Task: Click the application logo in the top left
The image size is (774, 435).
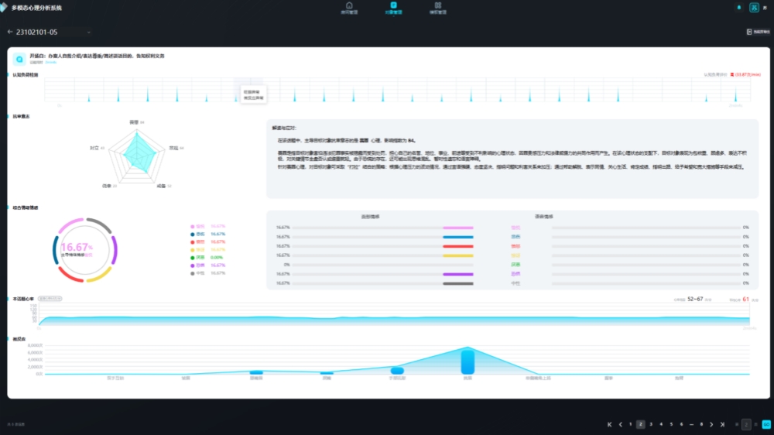Action: [x=4, y=8]
